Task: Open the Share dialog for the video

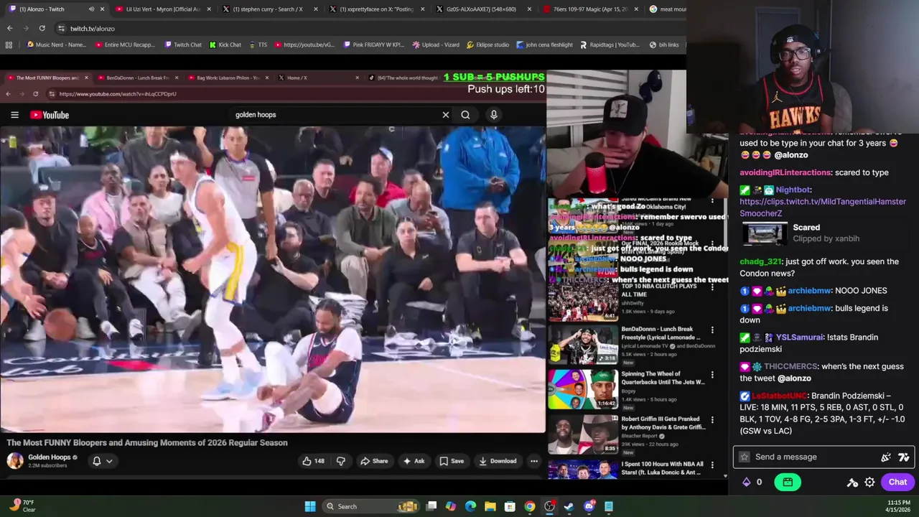Action: [374, 461]
